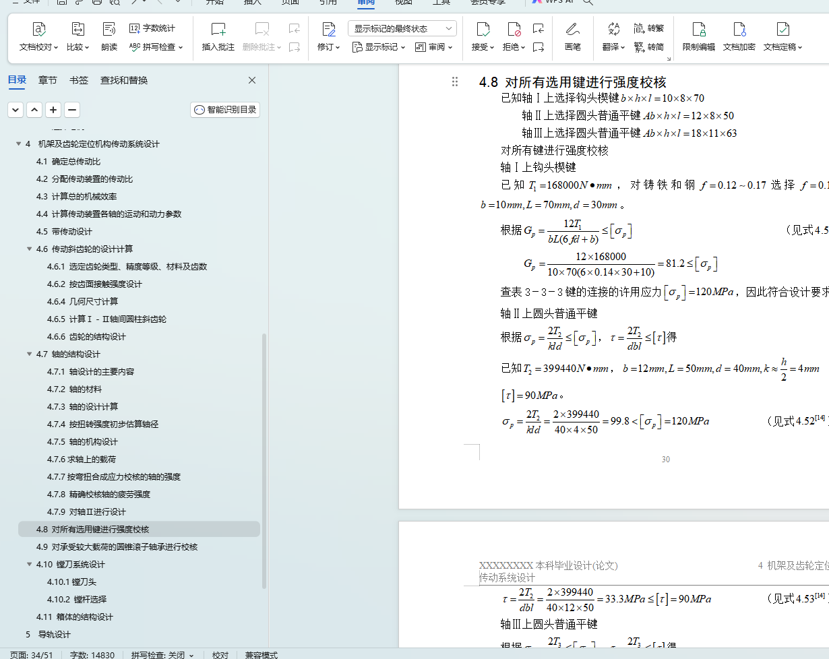Go to heading 4.7.2 轴的材料
This screenshot has height=659, width=829.
(x=74, y=389)
